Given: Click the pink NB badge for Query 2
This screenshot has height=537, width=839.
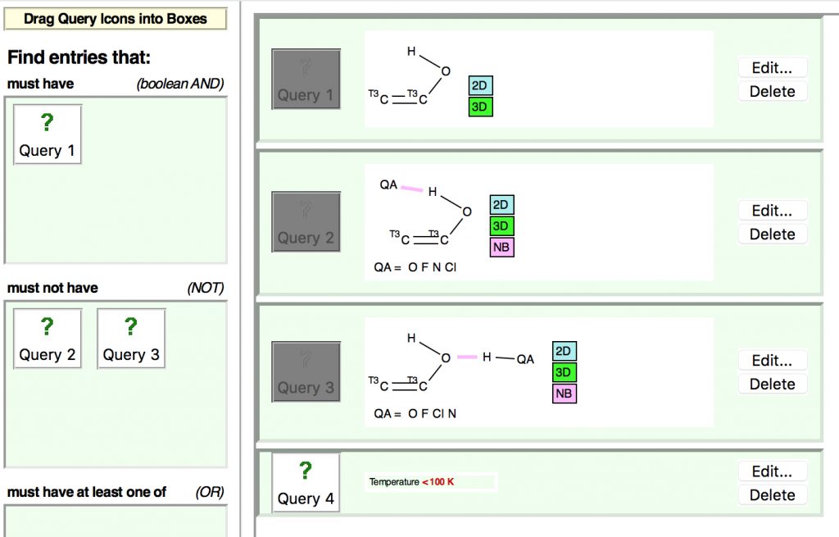Looking at the screenshot, I should [x=502, y=247].
